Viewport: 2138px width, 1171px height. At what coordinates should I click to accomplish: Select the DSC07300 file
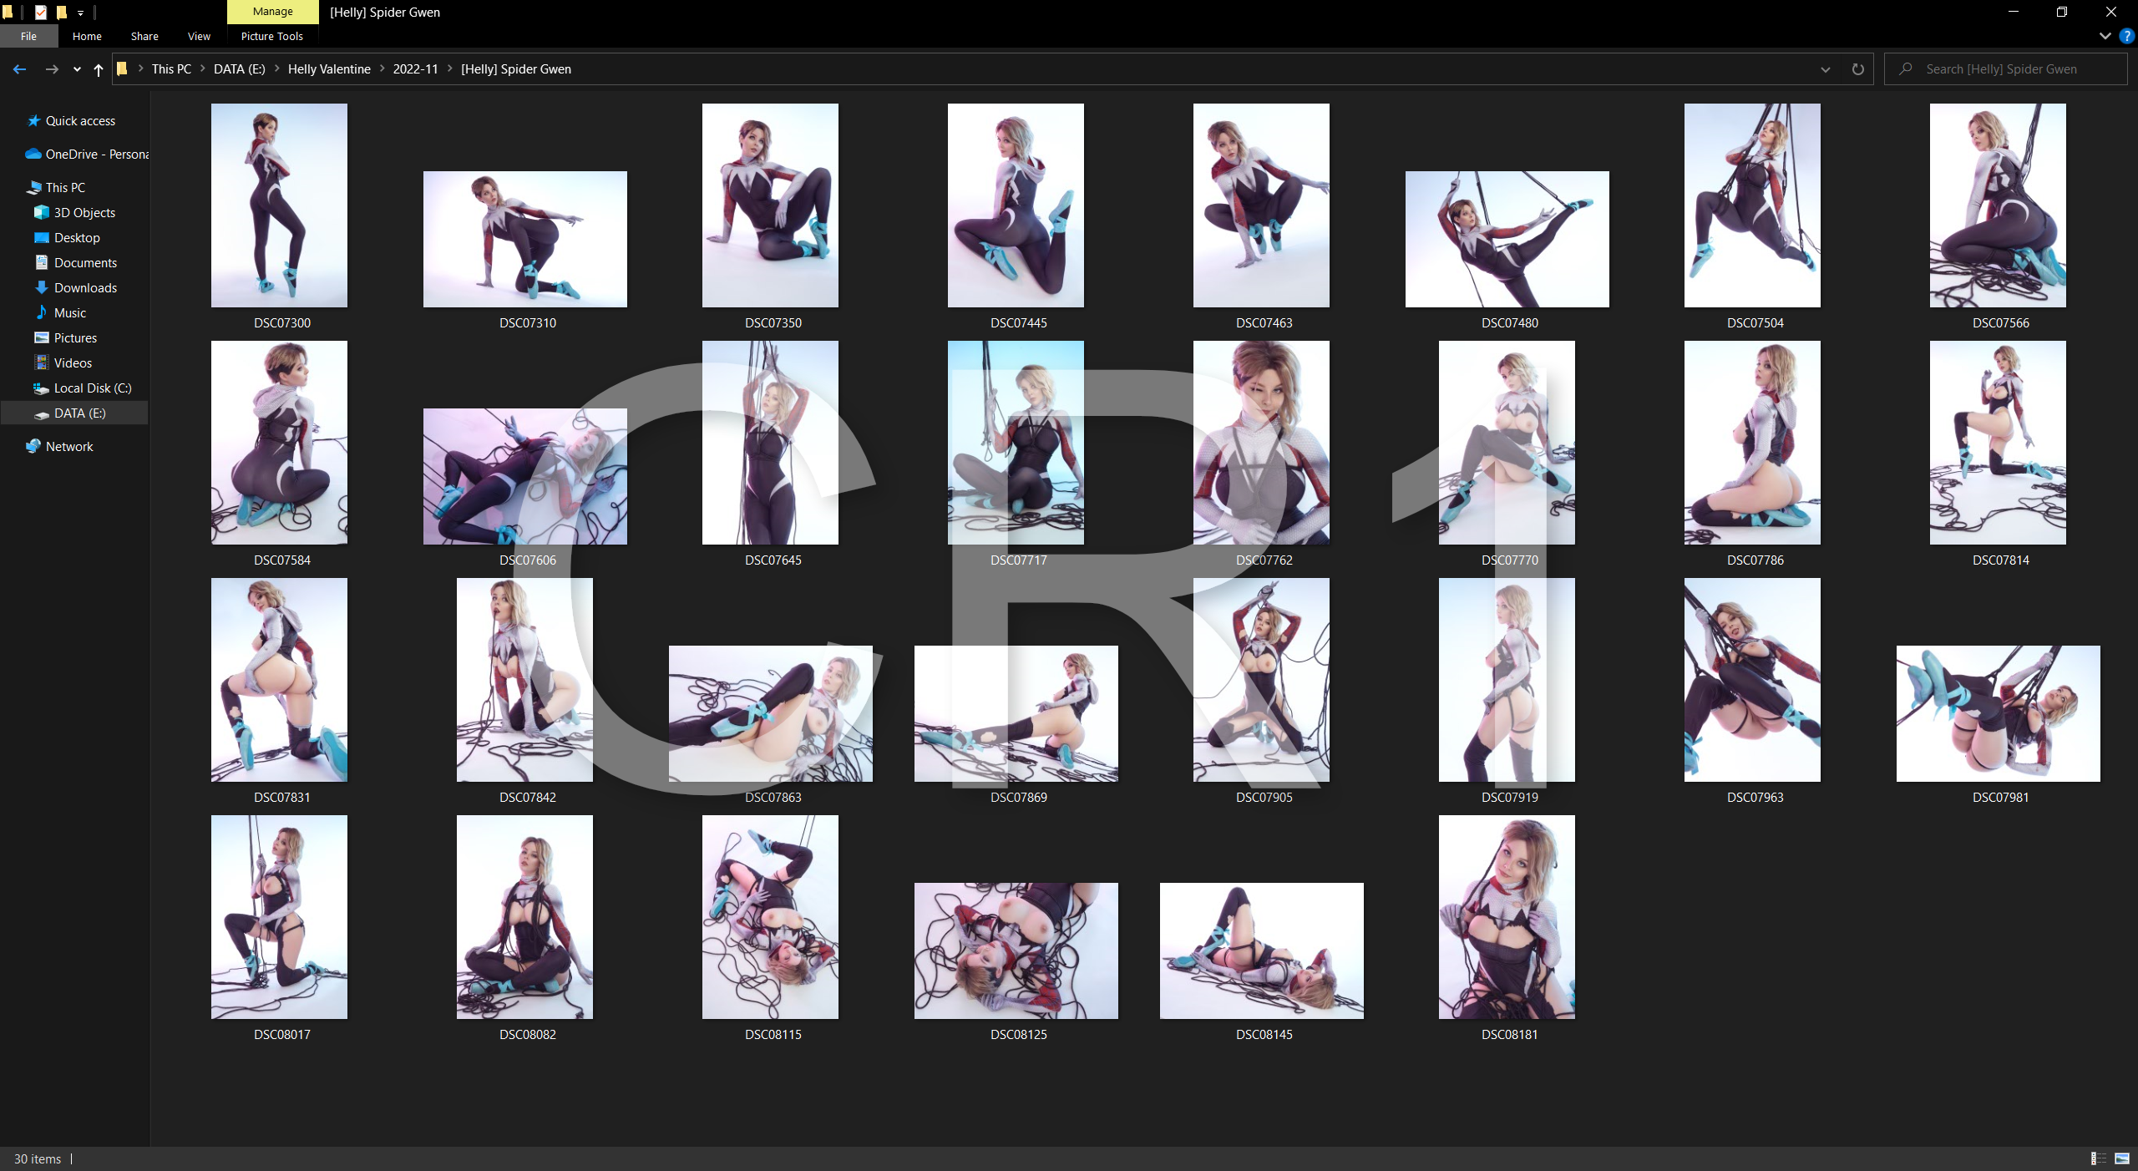click(280, 205)
